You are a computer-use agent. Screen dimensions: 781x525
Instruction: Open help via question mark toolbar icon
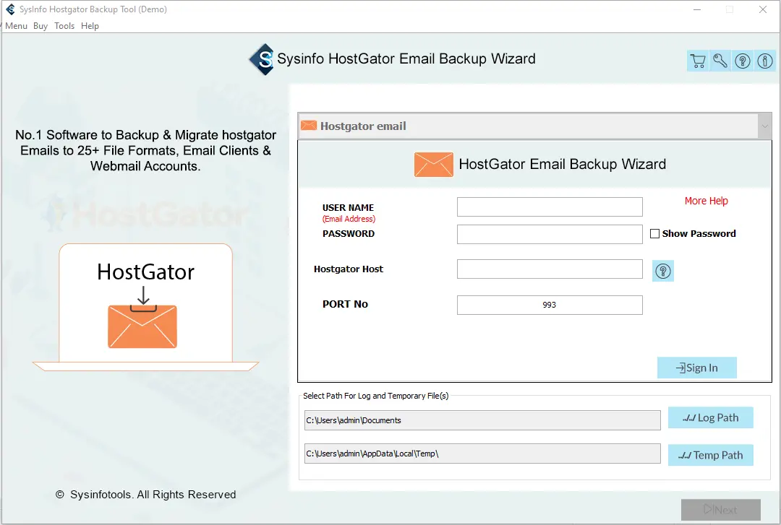coord(743,61)
